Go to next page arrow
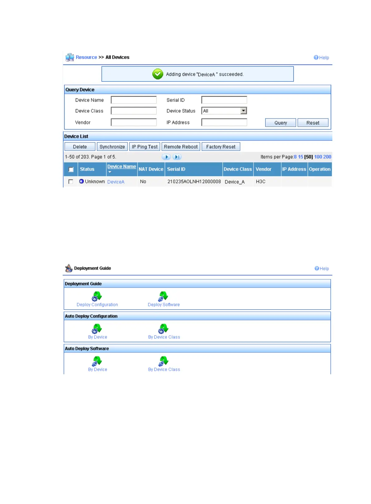371x504 pixels. (166, 157)
